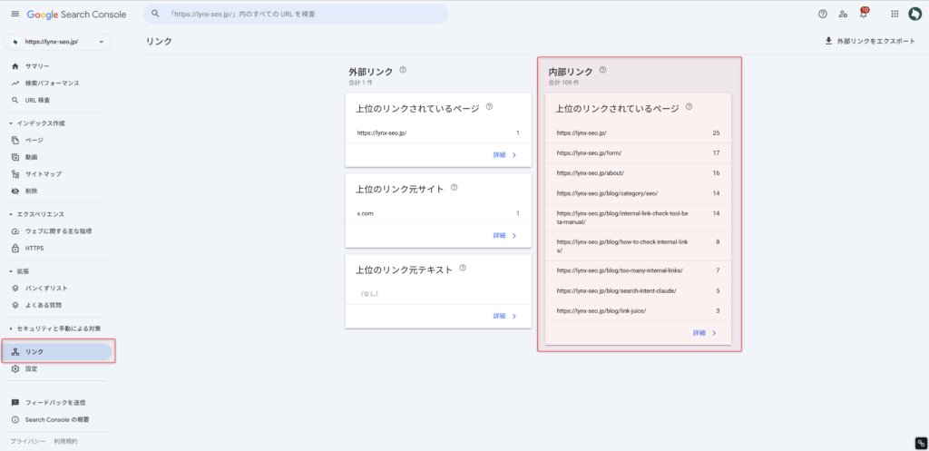Expand セキュリティと手動による対策 section
Image resolution: width=929 pixels, height=451 pixels.
point(11,328)
